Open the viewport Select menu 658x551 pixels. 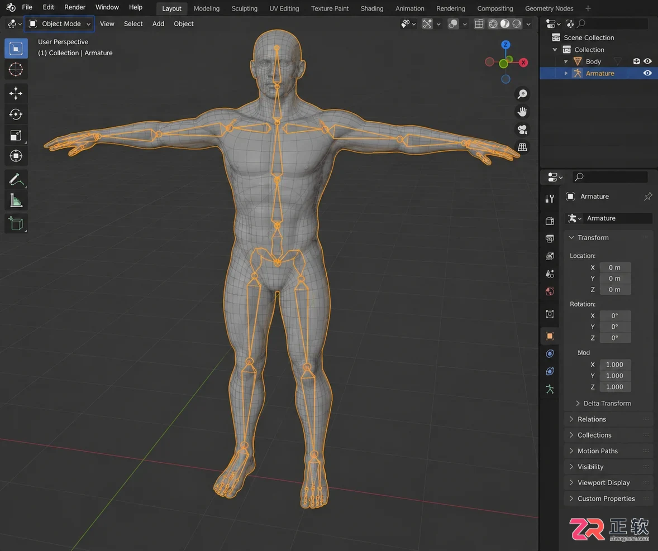coord(133,24)
